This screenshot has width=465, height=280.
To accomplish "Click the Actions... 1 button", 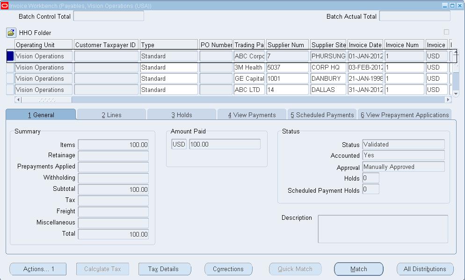I will tap(37, 269).
